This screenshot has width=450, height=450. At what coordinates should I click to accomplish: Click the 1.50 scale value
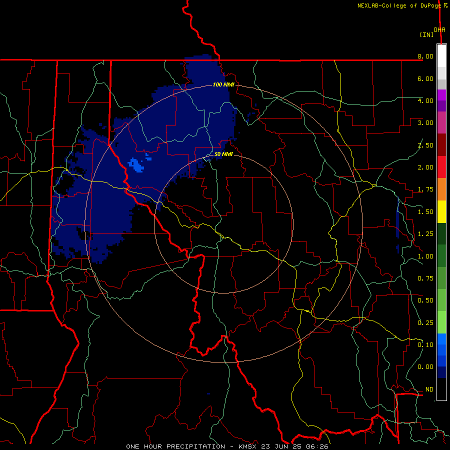(425, 212)
